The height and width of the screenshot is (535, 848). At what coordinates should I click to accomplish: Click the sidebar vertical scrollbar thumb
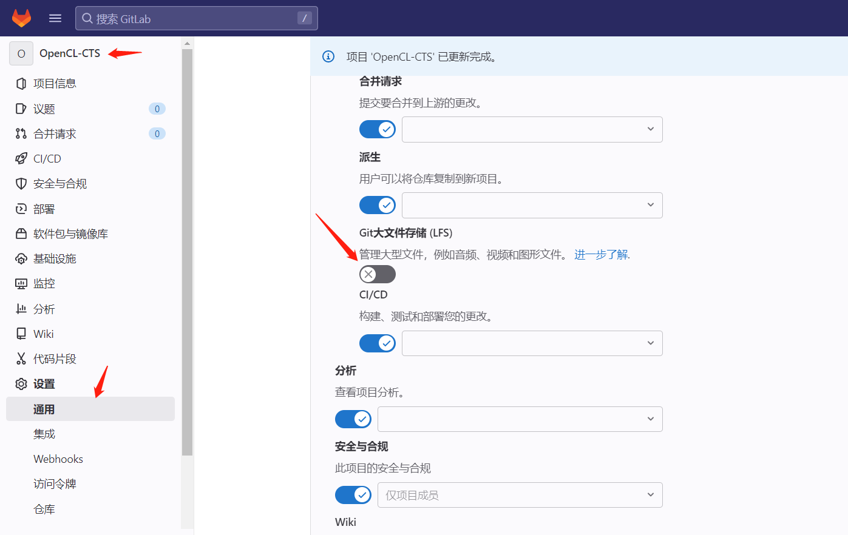coord(187,252)
